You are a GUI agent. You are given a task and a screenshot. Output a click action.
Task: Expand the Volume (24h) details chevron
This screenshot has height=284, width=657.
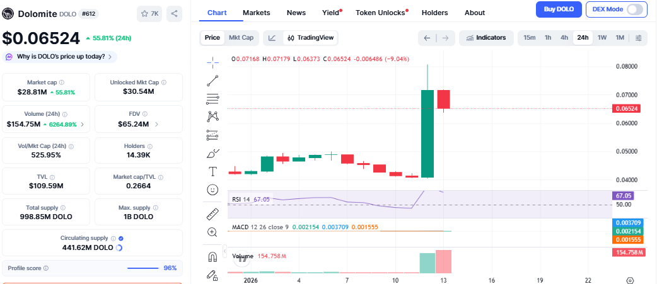click(82, 124)
